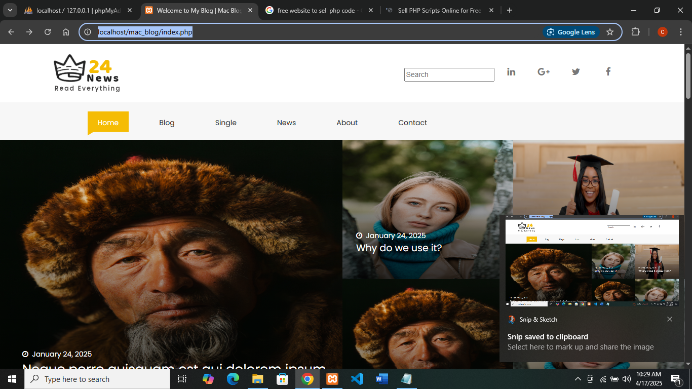
Task: Click the Home navigation item
Action: pos(108,123)
